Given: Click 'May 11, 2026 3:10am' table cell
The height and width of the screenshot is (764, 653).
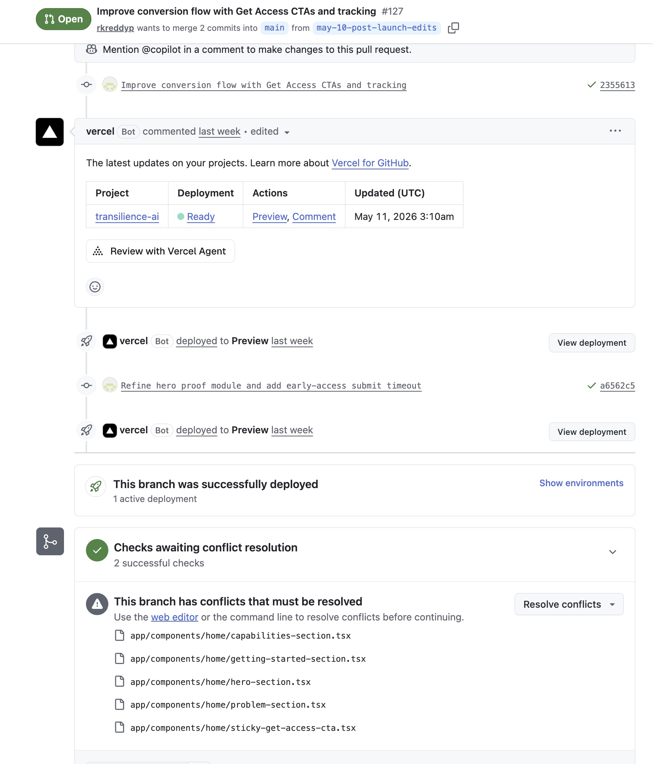Looking at the screenshot, I should (404, 216).
